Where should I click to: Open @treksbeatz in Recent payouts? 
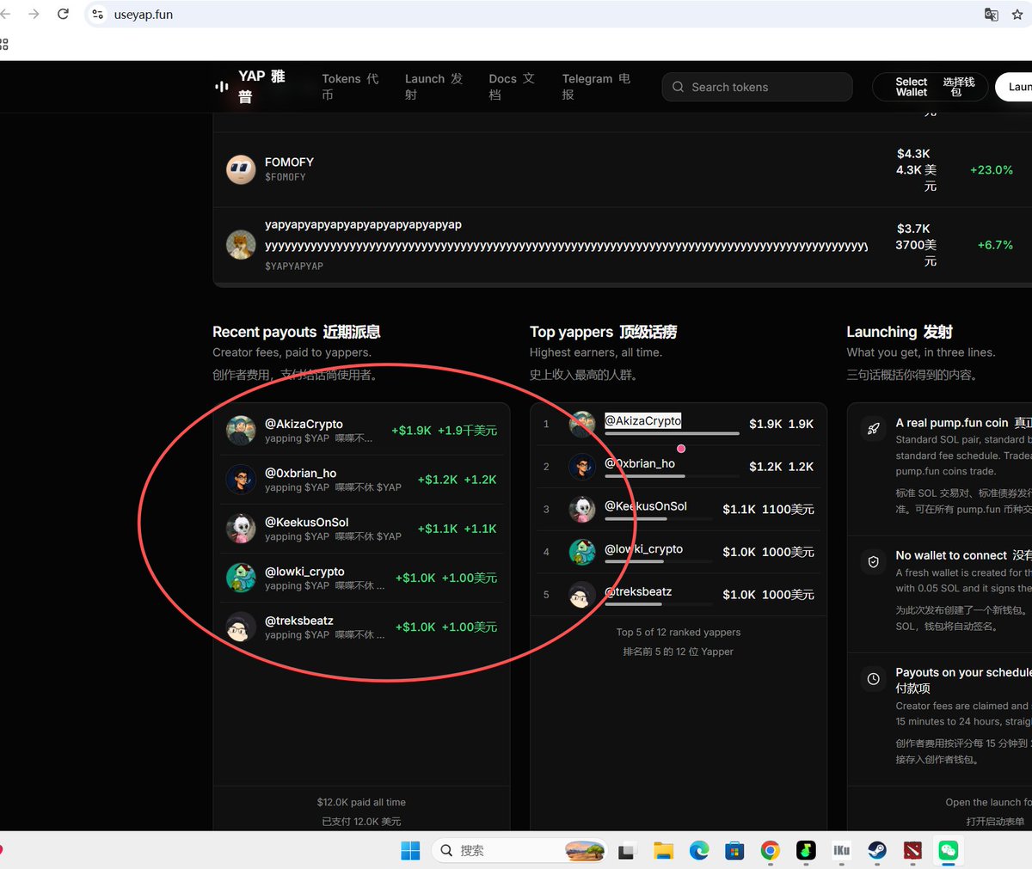coord(361,627)
